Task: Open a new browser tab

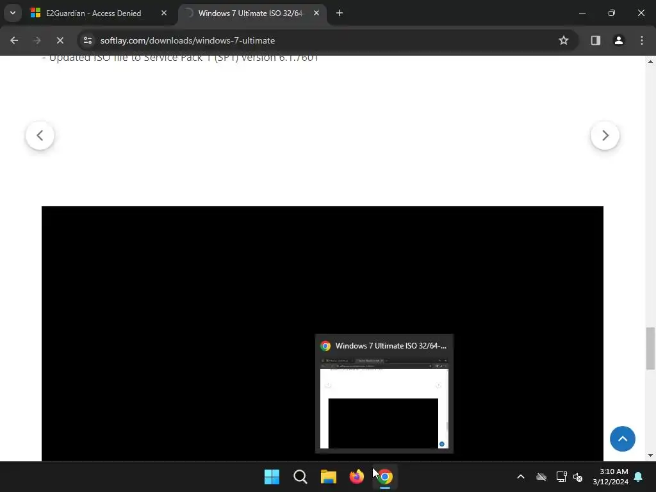Action: (340, 13)
